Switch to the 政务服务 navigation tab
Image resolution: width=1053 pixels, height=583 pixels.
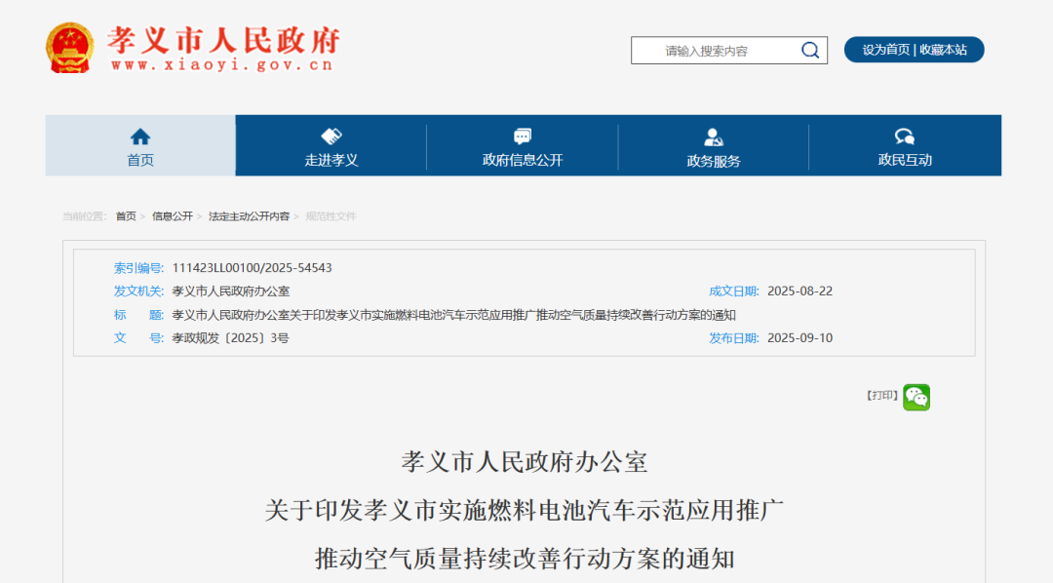[x=714, y=159]
